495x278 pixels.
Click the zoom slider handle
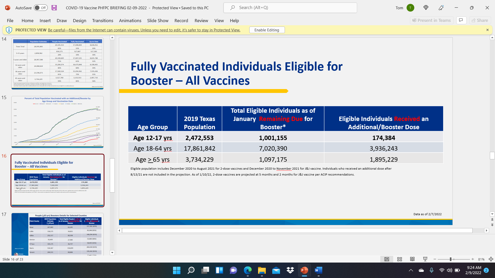pos(451,259)
